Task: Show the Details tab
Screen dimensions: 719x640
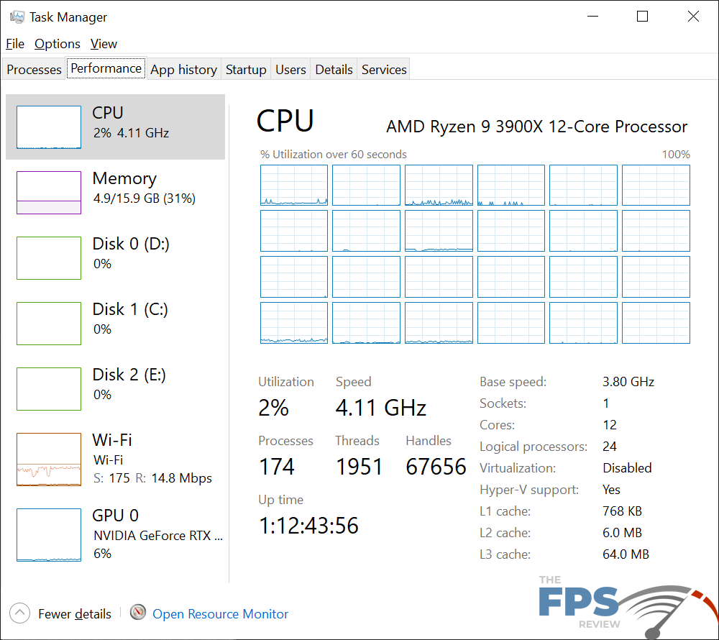Action: coord(334,69)
